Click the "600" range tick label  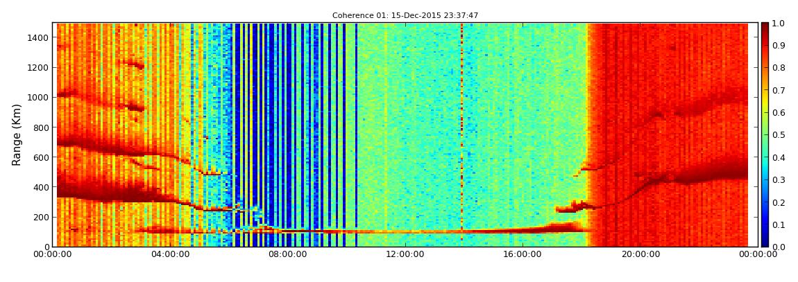tap(42, 157)
